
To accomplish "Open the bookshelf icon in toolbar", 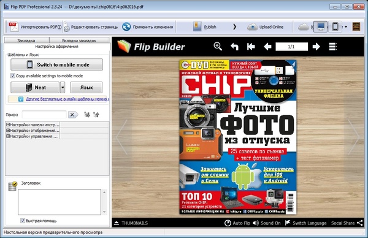I will click(356, 27).
